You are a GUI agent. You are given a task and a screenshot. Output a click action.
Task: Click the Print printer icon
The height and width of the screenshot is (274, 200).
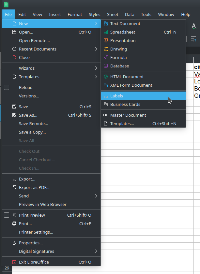point(14,224)
